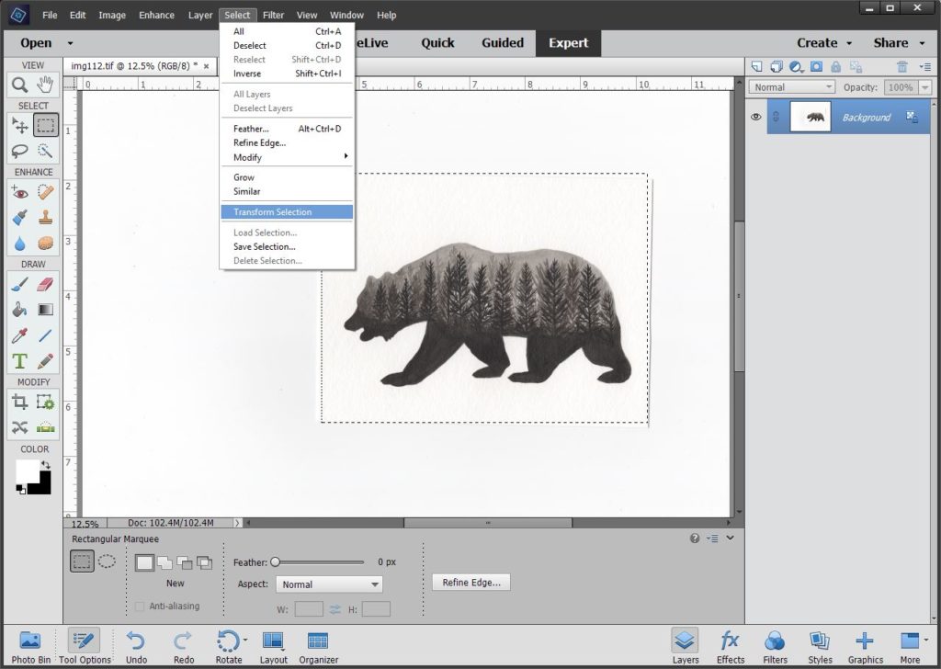Create a new layer icon
This screenshot has height=669, width=941.
coord(757,66)
